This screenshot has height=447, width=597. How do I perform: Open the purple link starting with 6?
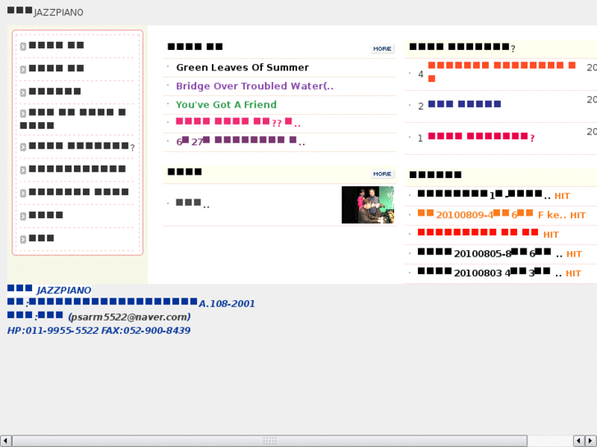pos(241,142)
